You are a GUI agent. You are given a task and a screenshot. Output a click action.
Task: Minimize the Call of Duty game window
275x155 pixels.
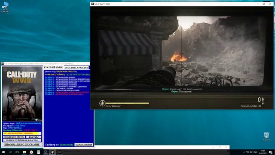coord(257,4)
